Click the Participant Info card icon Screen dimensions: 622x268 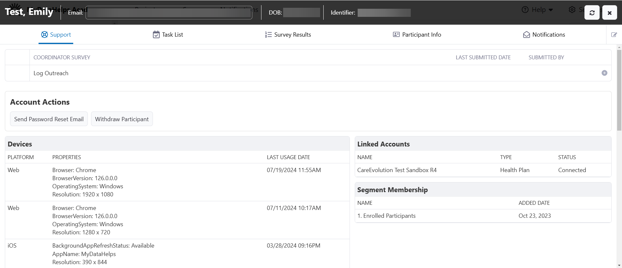[396, 34]
